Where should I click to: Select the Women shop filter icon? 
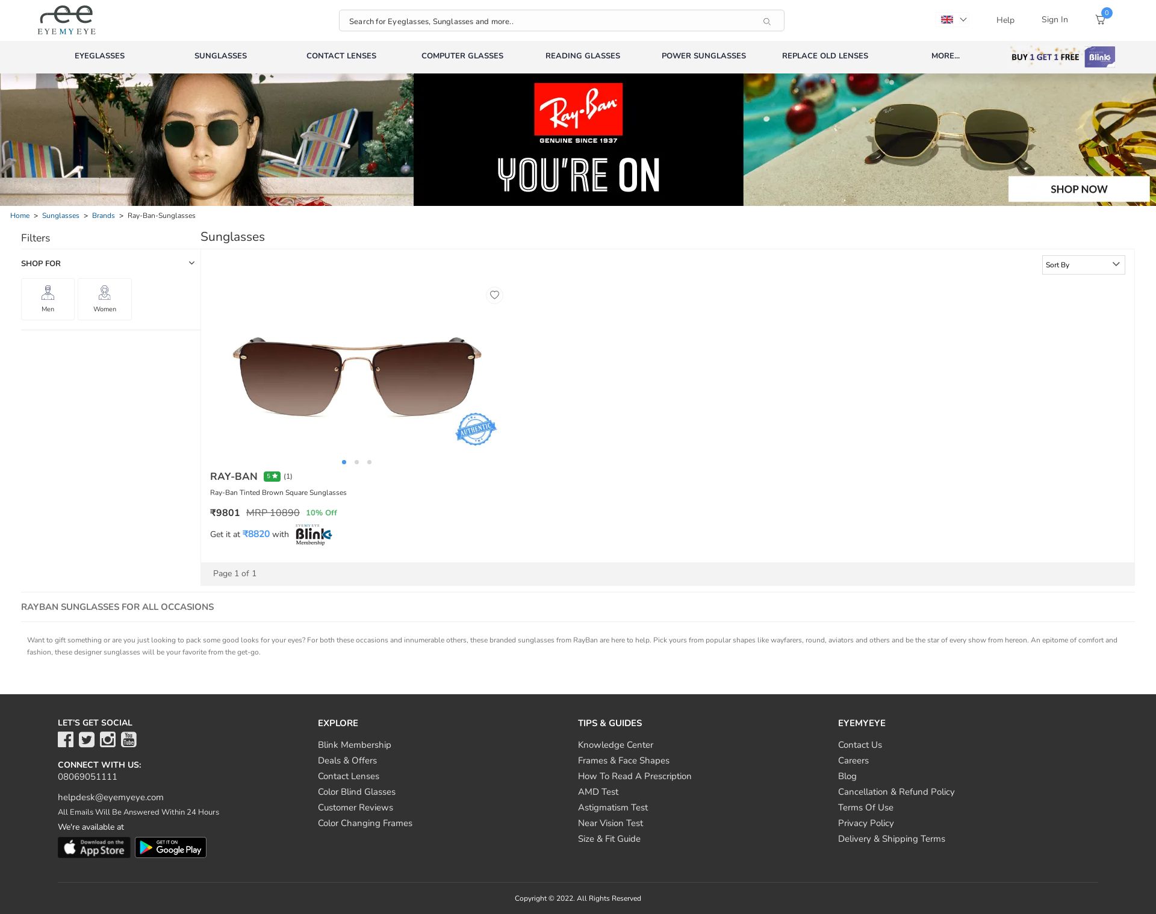click(105, 299)
